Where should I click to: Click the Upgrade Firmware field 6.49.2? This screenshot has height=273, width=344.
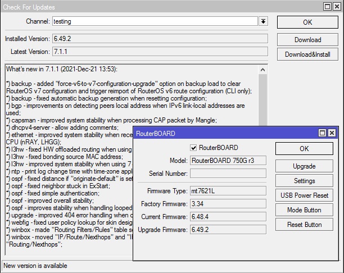point(228,230)
